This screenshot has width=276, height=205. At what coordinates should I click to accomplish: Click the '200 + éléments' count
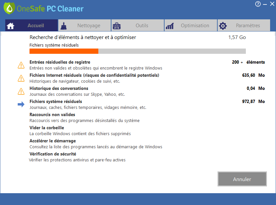click(248, 62)
